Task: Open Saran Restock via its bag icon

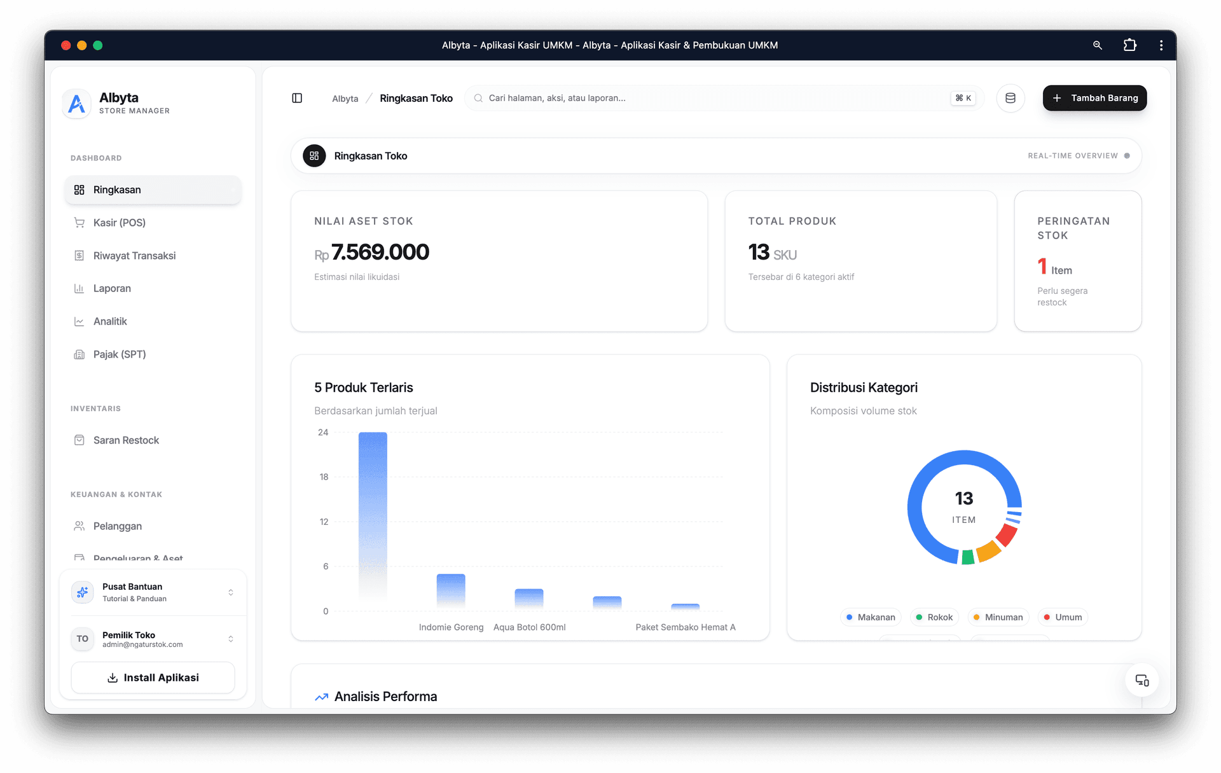Action: point(79,440)
